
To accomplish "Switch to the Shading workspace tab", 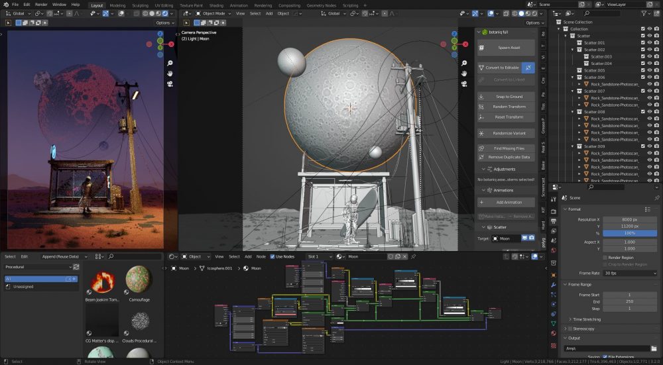I will 216,5.
